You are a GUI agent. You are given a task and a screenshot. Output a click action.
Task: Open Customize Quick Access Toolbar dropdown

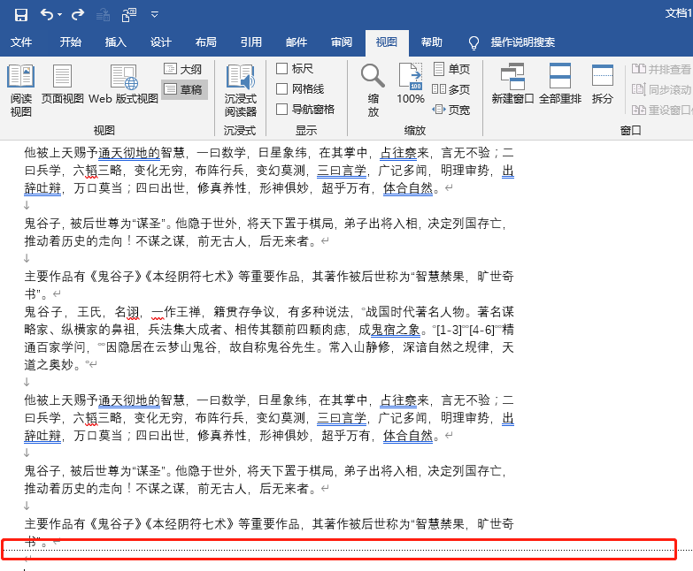155,15
